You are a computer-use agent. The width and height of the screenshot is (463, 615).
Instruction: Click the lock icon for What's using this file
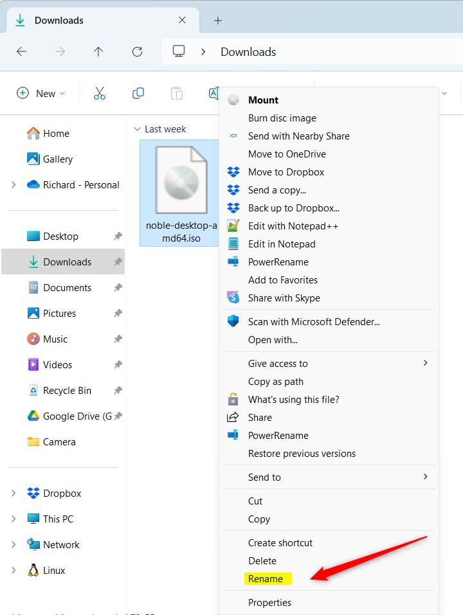pos(233,399)
